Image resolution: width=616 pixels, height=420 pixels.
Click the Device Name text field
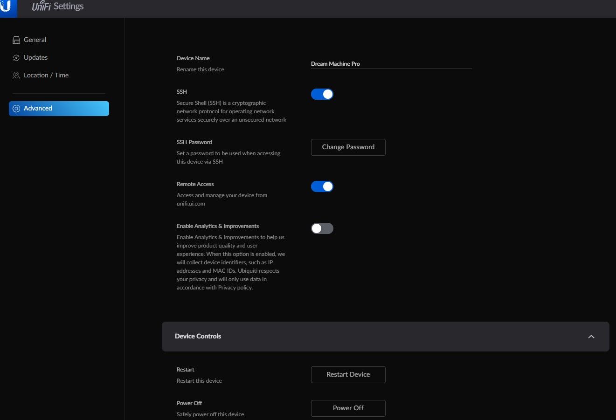pos(391,64)
